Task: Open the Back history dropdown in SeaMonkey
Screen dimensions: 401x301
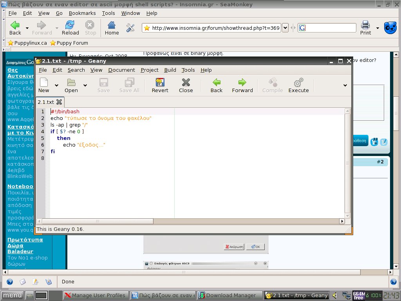Action: pyautogui.click(x=27, y=28)
